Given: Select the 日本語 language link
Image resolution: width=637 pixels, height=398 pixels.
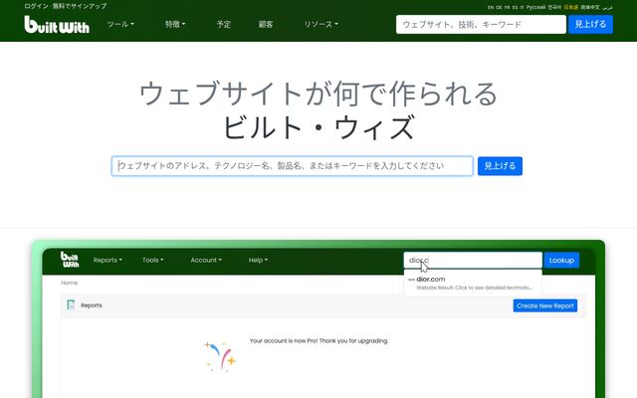Looking at the screenshot, I should pos(570,7).
